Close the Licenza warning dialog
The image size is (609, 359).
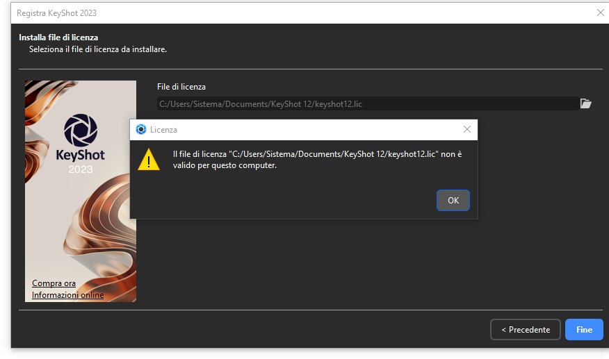tap(467, 129)
